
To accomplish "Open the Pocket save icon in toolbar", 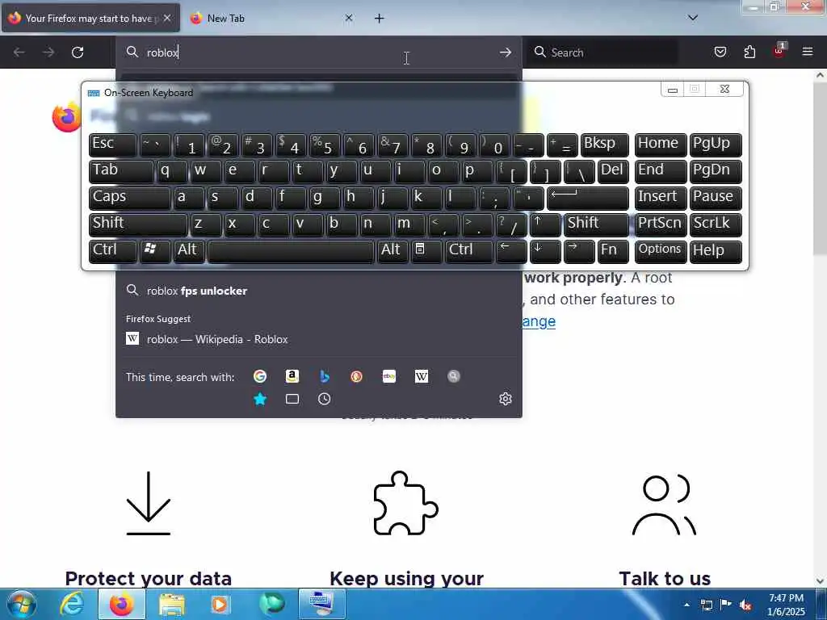I will [720, 52].
